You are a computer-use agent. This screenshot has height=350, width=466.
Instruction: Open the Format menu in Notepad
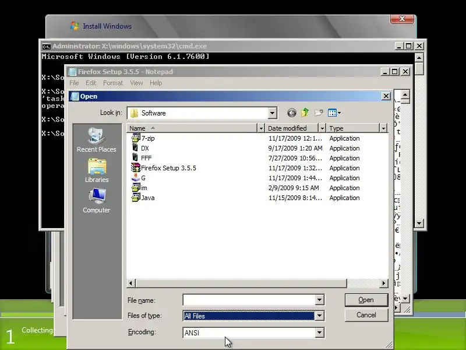[x=113, y=83]
